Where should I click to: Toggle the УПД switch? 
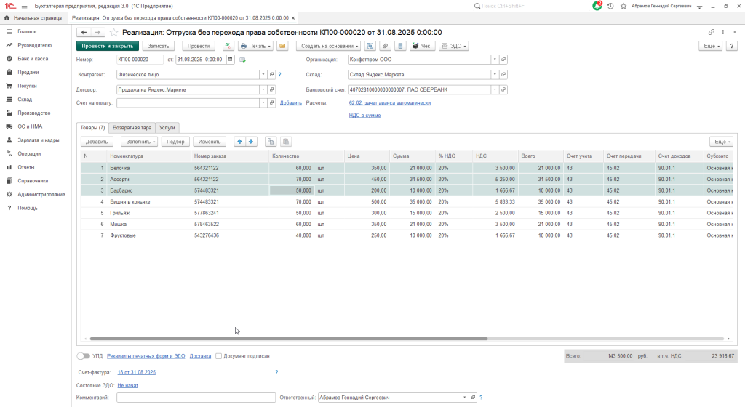85,356
